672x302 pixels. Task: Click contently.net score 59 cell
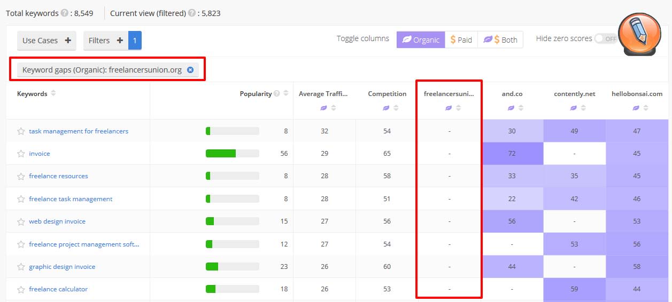(x=574, y=289)
